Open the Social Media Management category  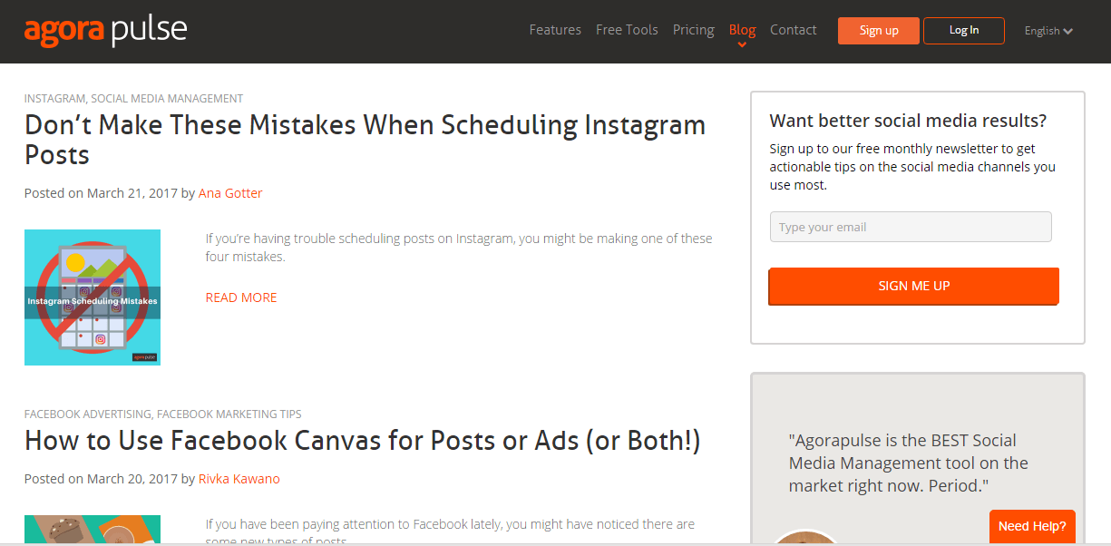coord(167,98)
